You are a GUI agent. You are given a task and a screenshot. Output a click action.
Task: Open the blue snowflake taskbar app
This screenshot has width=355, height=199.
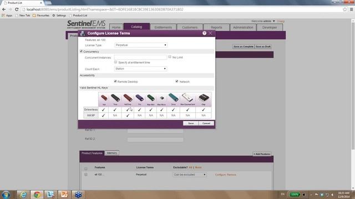point(78,195)
